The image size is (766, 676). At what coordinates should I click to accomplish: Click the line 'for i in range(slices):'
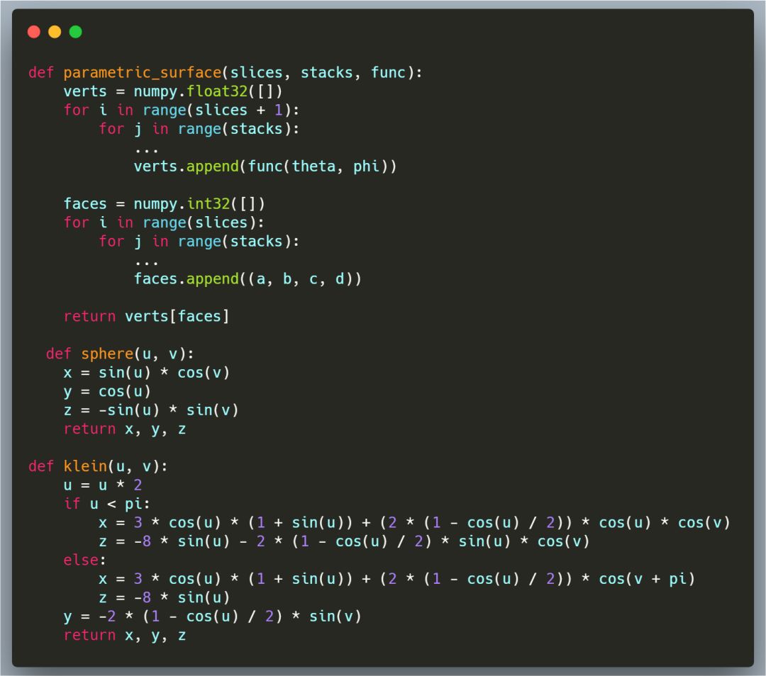164,222
